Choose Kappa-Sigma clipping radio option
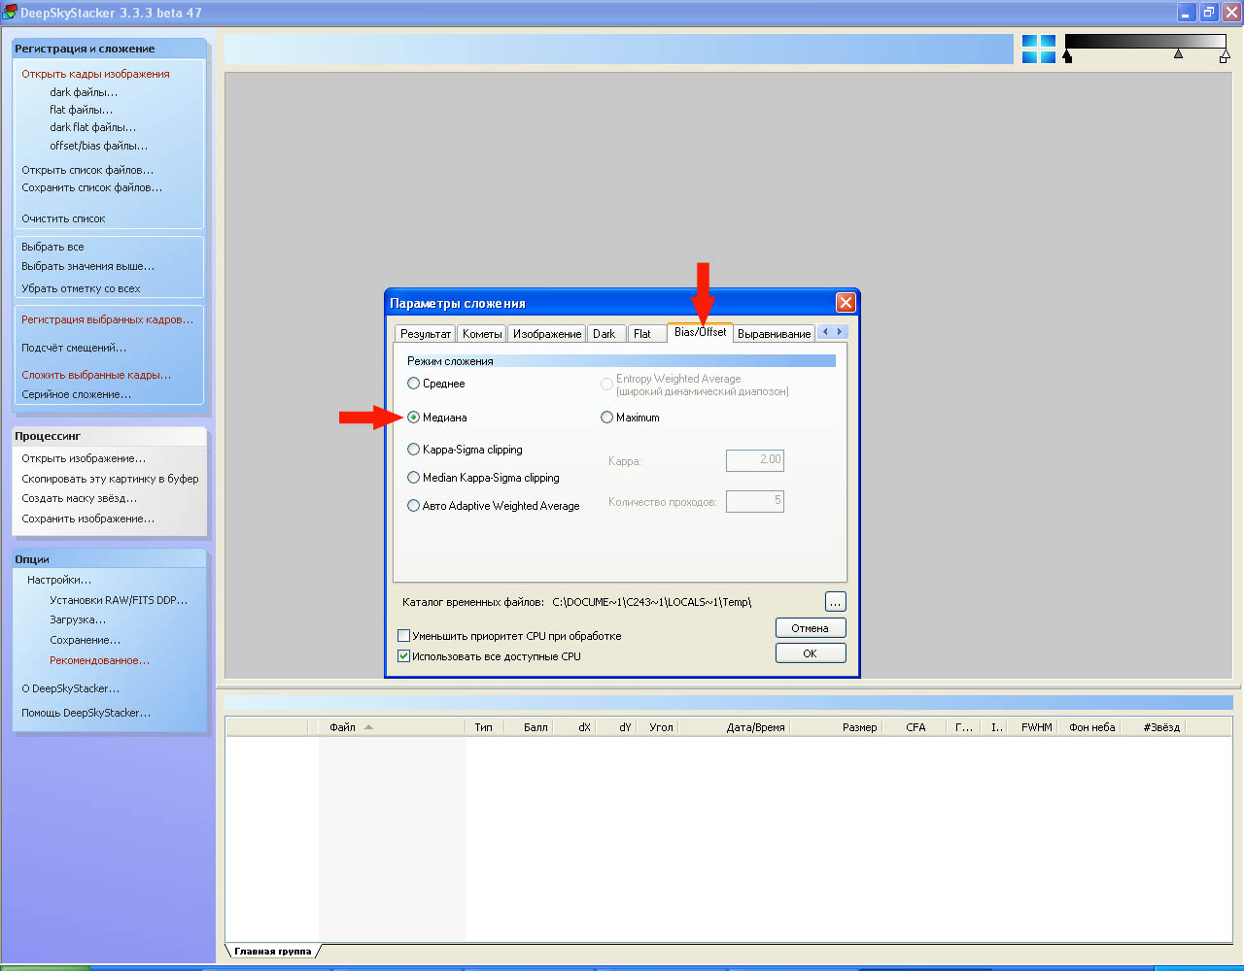The width and height of the screenshot is (1244, 971). coord(414,450)
